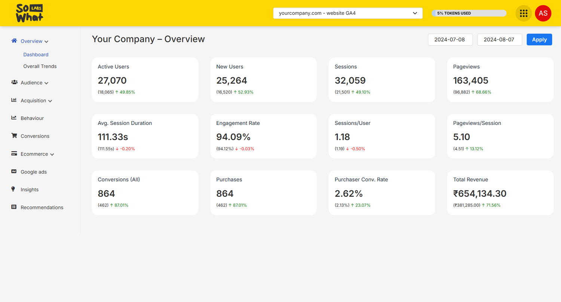The height and width of the screenshot is (302, 561).
Task: Open the Dashboard sub-item
Action: (36, 54)
